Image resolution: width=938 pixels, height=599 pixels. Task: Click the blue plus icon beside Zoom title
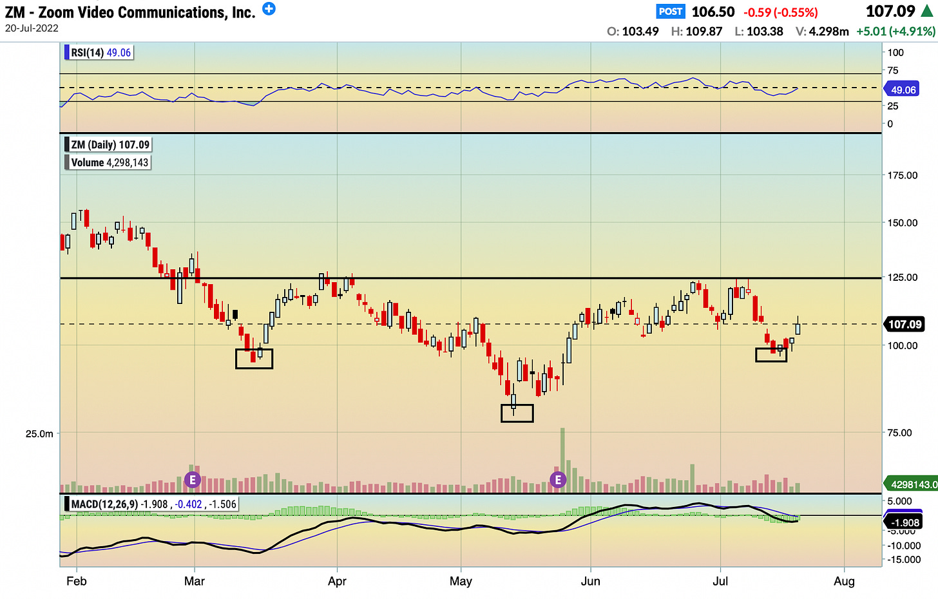269,9
